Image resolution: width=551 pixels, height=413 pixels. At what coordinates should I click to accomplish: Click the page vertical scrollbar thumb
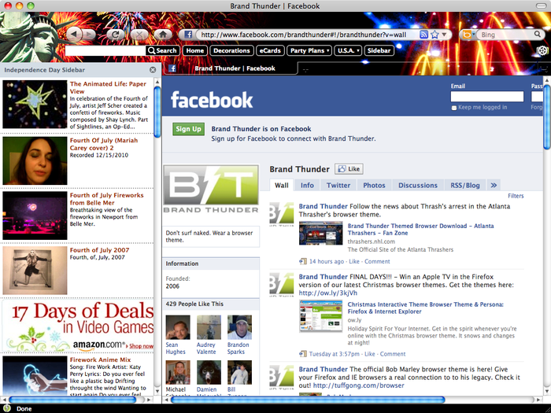click(547, 116)
